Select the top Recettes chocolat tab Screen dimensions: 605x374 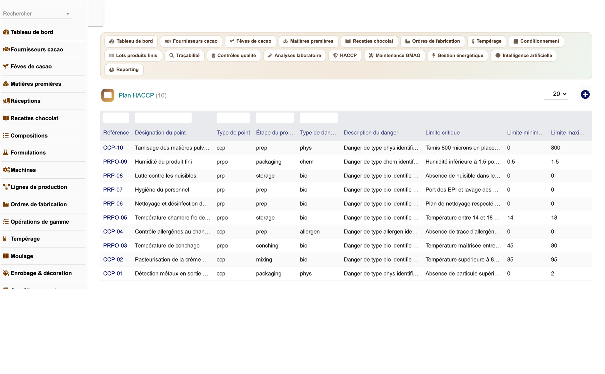click(369, 41)
